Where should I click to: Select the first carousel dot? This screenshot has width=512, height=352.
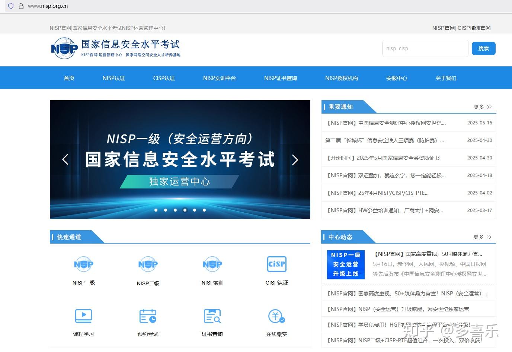[x=156, y=210]
